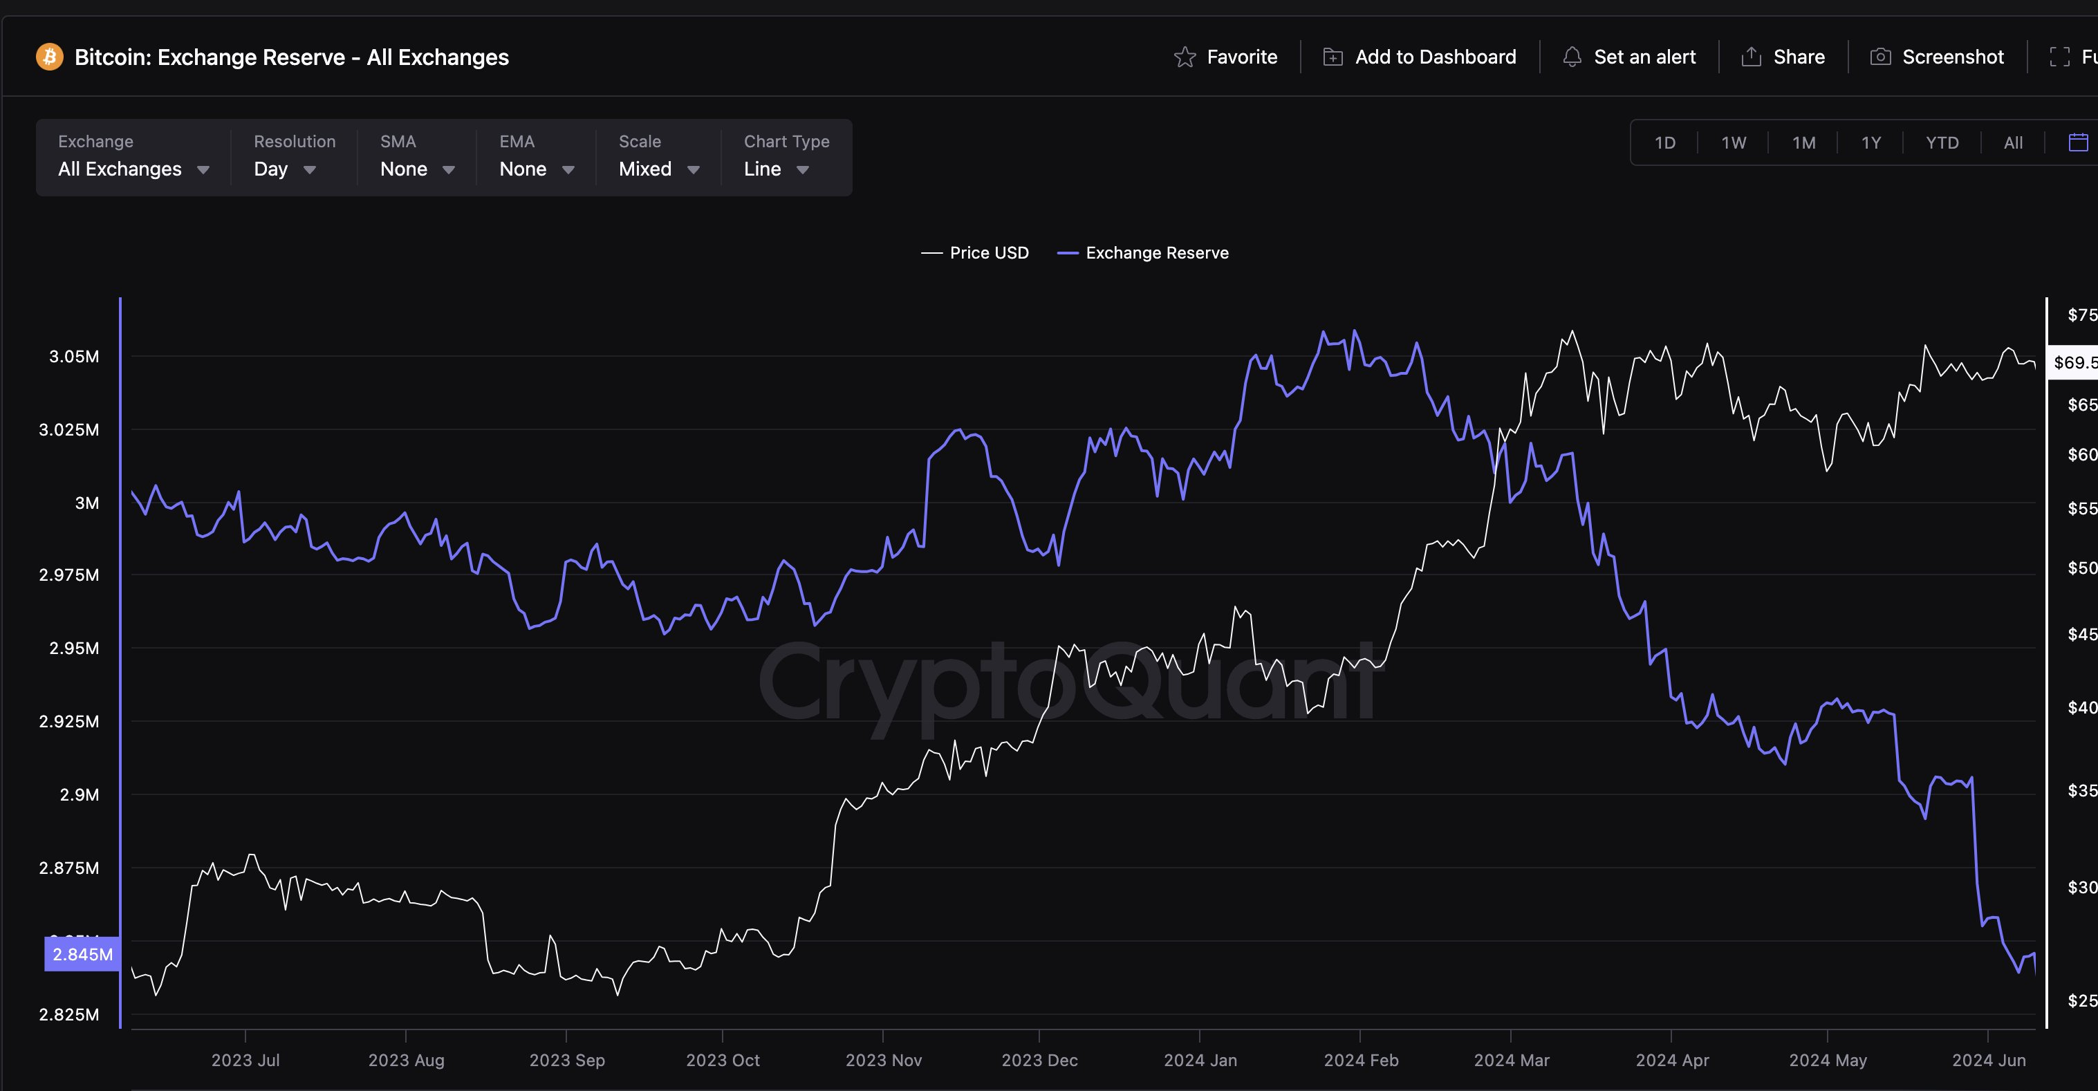Click the Add to Dashboard icon

tap(1333, 57)
